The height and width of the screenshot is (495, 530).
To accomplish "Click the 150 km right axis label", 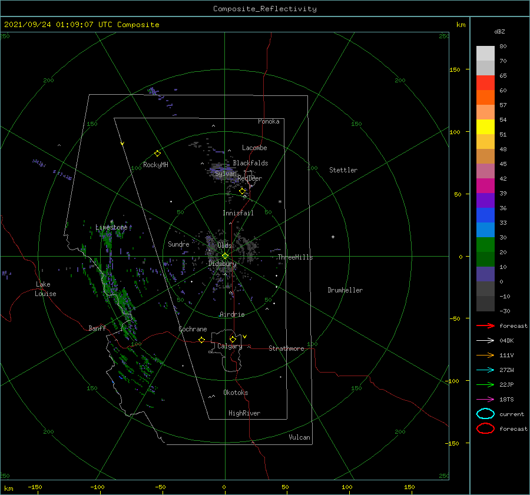I will (x=455, y=69).
